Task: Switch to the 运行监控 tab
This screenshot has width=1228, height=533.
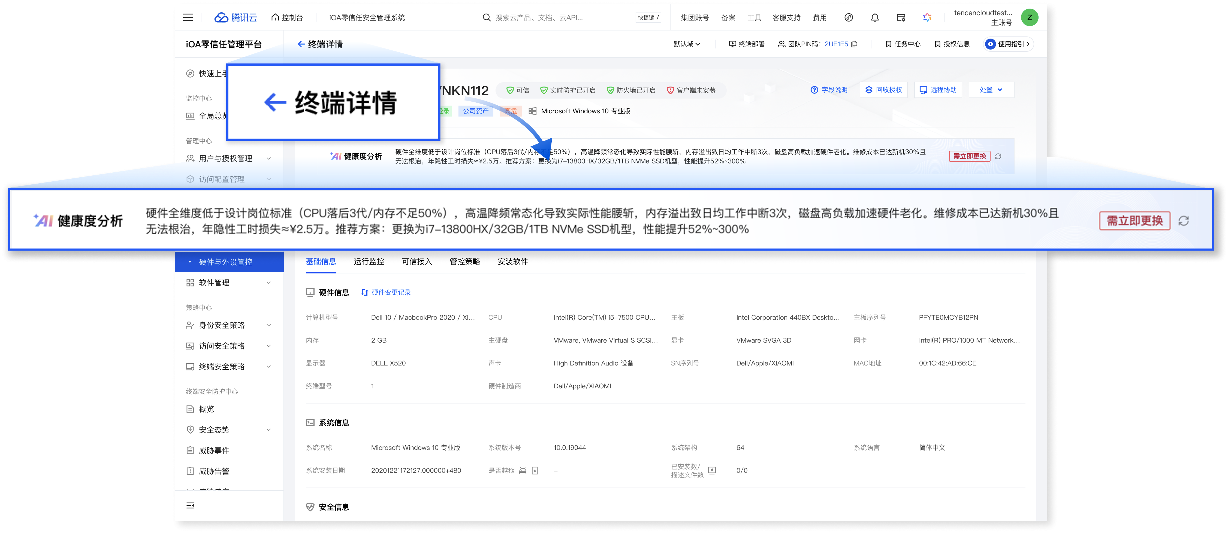Action: [369, 261]
